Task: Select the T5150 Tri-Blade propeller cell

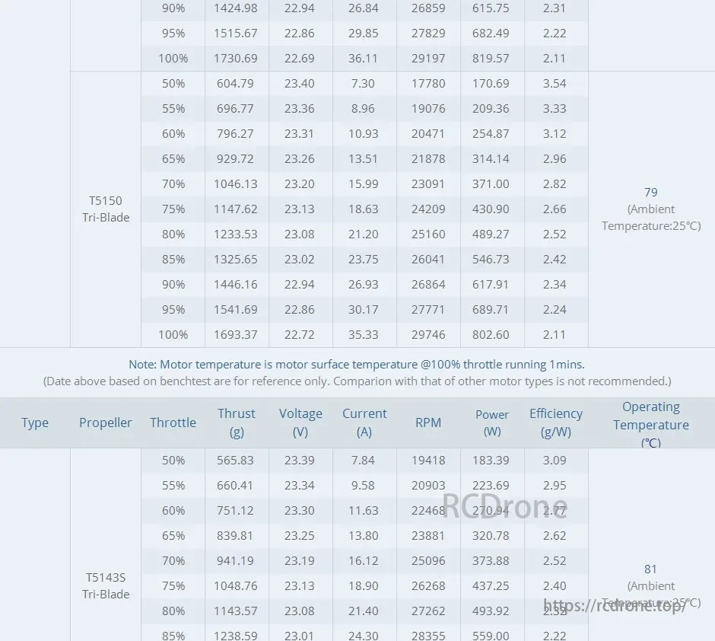Action: (x=106, y=209)
